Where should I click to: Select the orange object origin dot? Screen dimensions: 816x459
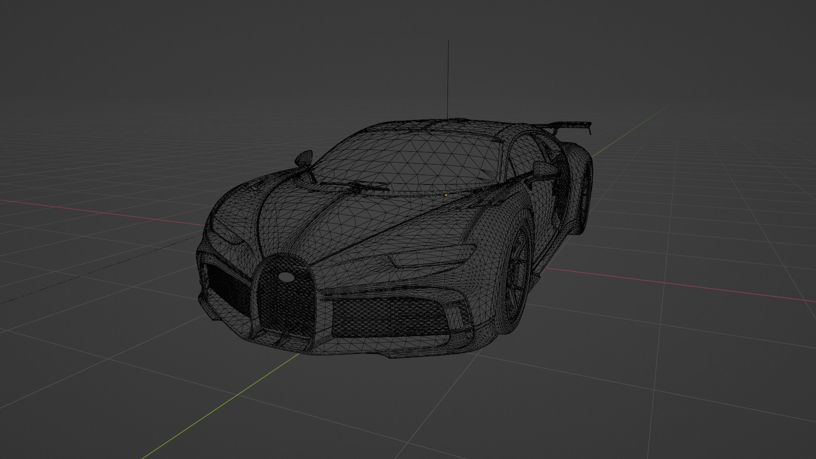(446, 195)
